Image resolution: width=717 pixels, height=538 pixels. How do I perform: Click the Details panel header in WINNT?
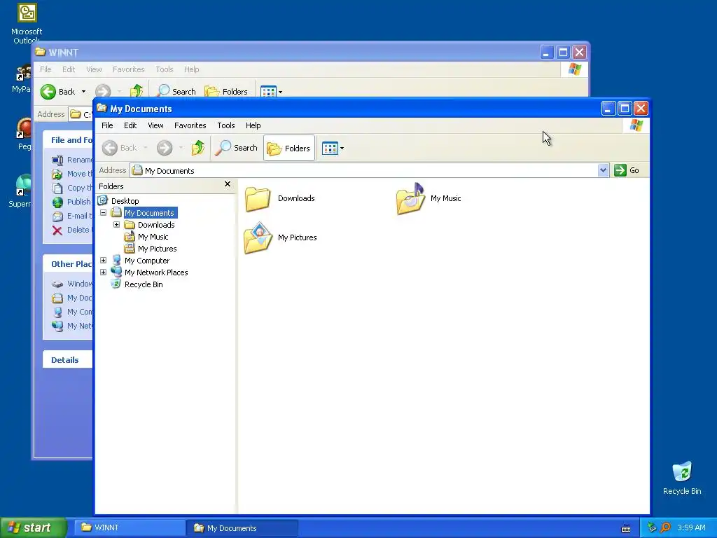pyautogui.click(x=68, y=359)
